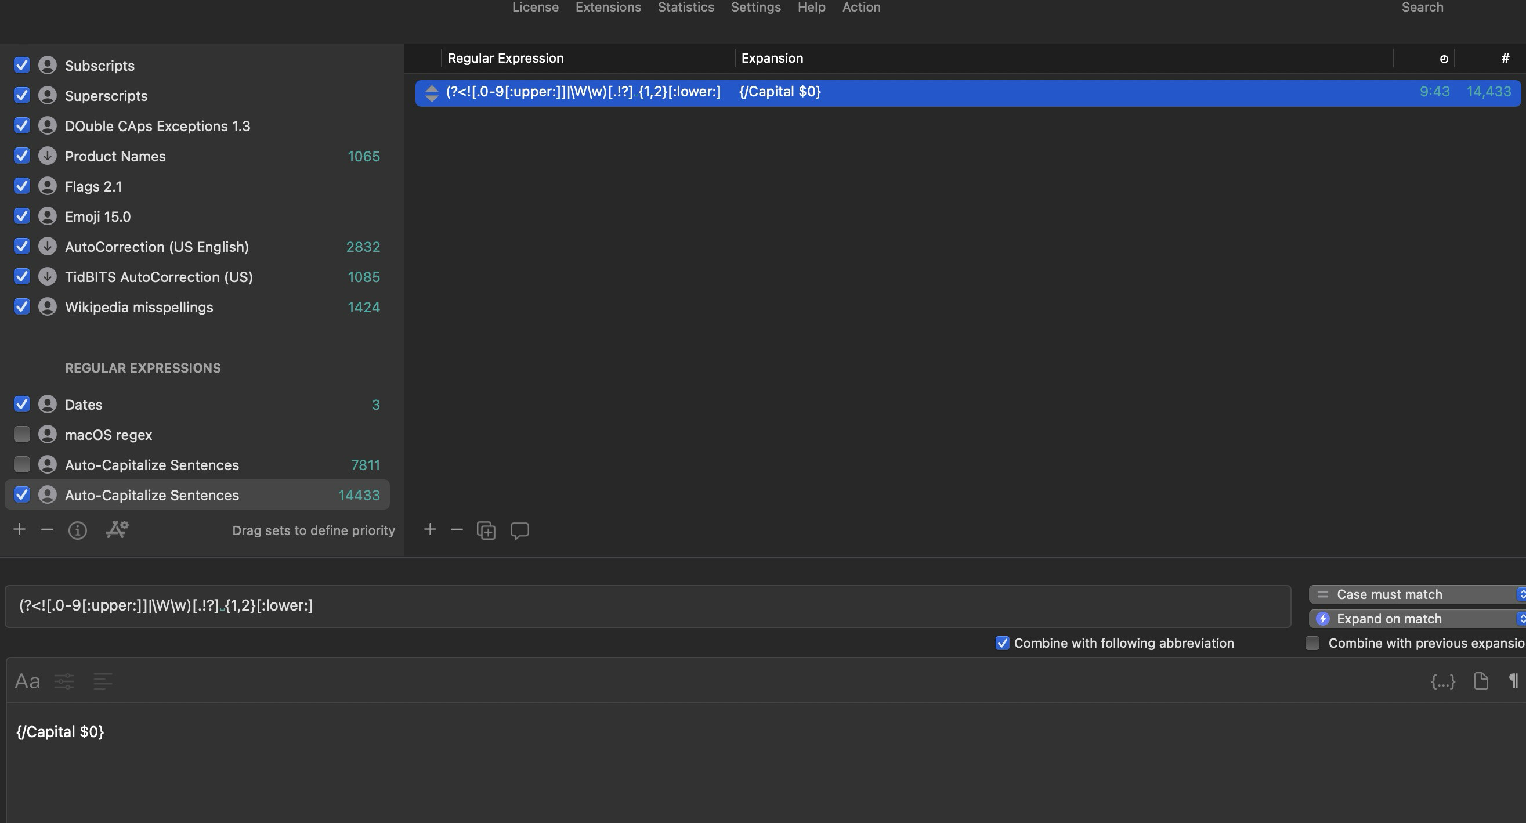Click the document icon in the editor toolbar

click(x=1481, y=681)
